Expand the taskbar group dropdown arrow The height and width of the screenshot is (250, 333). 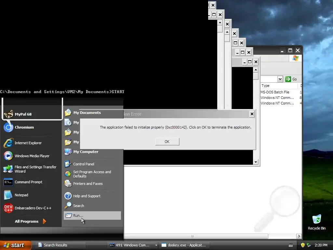[x=156, y=245]
